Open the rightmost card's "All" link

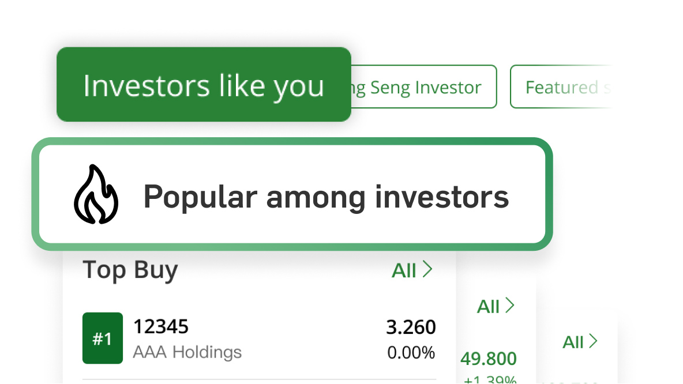pyautogui.click(x=580, y=342)
